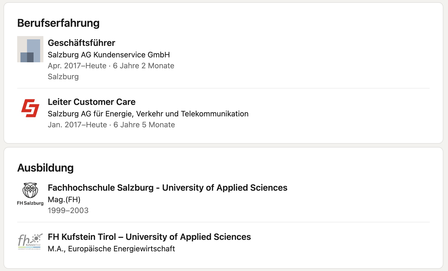Click the M.A., Europäische Energiewirtschaft degree text
This screenshot has width=448, height=271.
click(111, 249)
